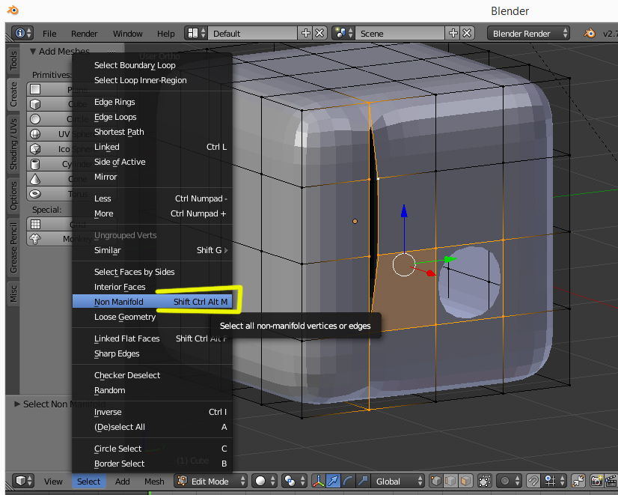Screen dimensions: 618x495
Task: Open the Render menu
Action: (84, 34)
